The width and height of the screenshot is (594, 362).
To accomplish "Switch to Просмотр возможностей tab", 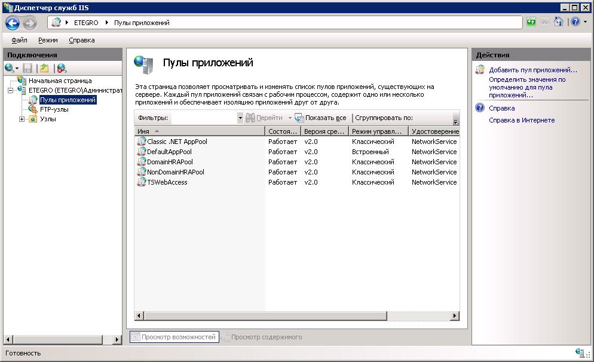I will (x=174, y=337).
